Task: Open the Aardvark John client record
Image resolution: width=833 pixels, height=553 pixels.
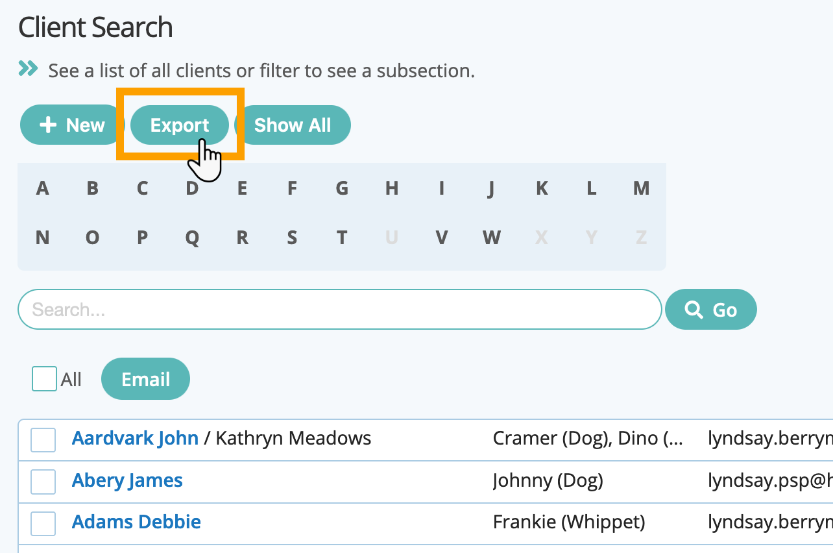Action: pyautogui.click(x=135, y=438)
